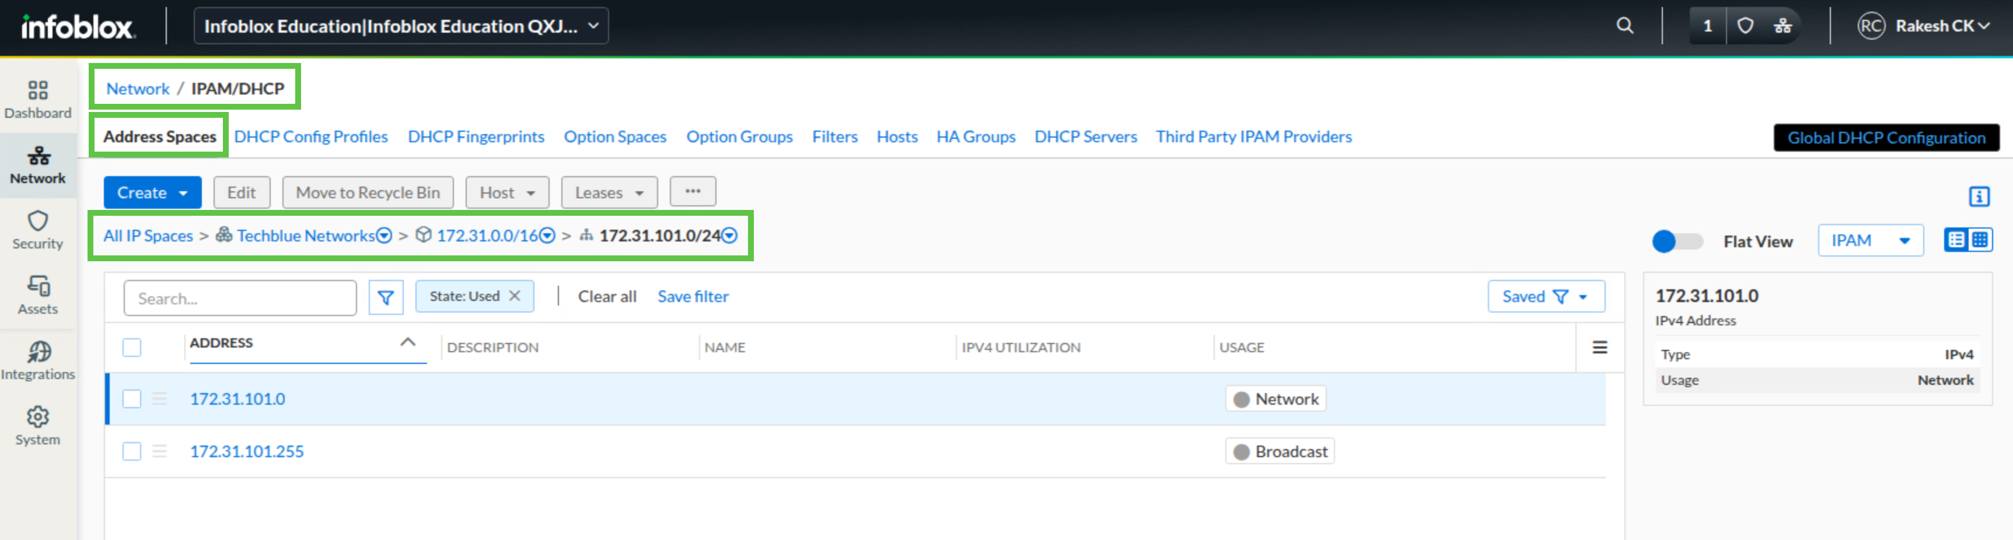Click the Network breadcrumb link
Screen dimensions: 2013x540
pyautogui.click(x=138, y=88)
